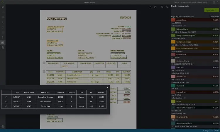Click the A123 product code cell

(29, 97)
